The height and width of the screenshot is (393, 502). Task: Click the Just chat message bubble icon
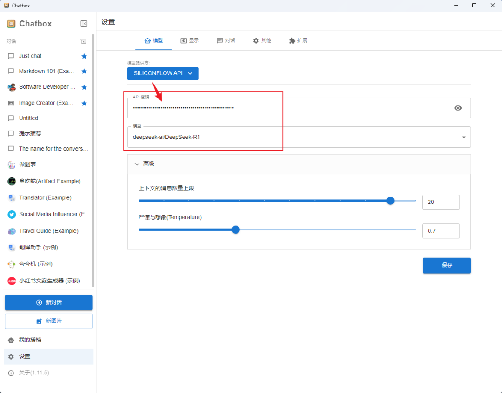[11, 56]
